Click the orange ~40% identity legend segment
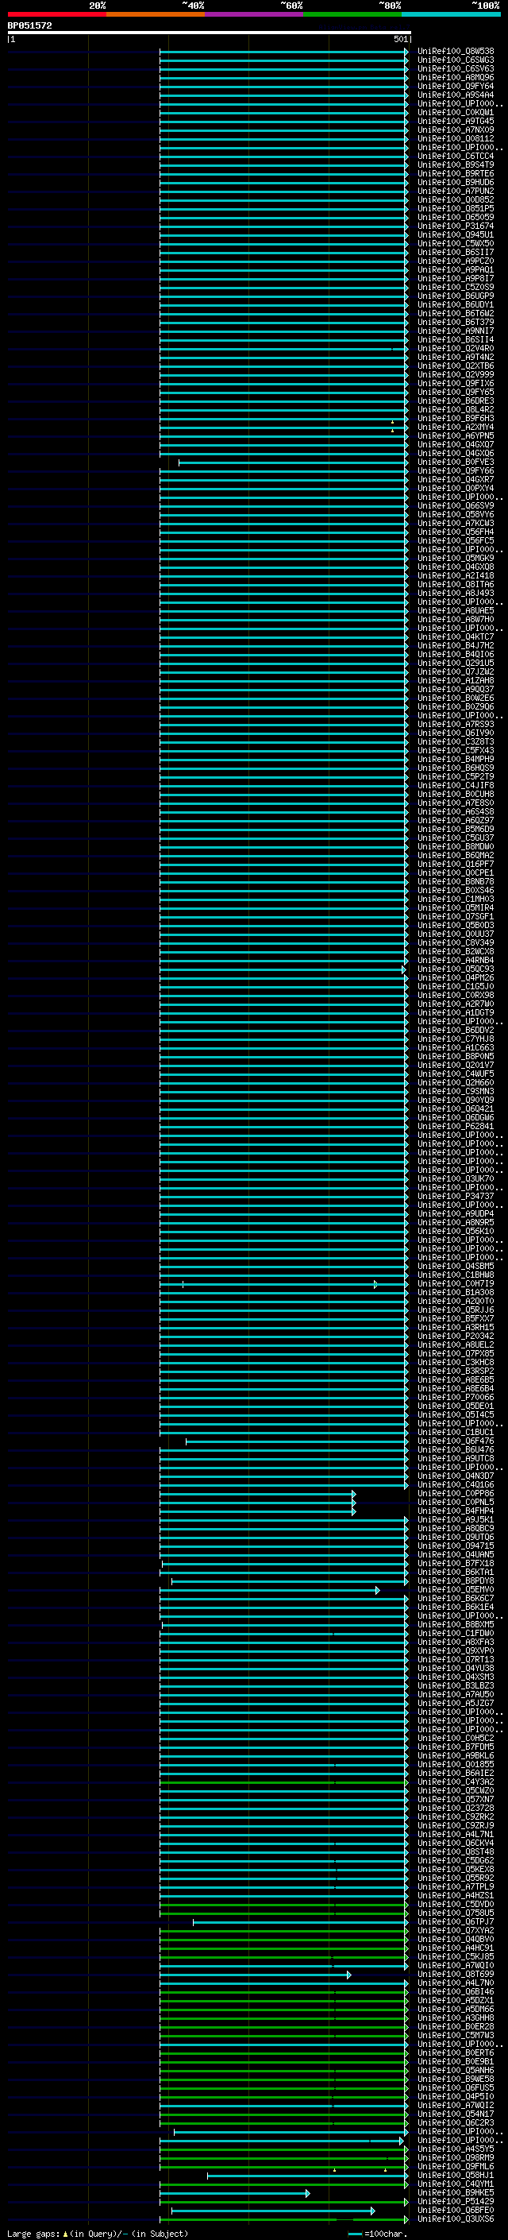 pos(156,14)
